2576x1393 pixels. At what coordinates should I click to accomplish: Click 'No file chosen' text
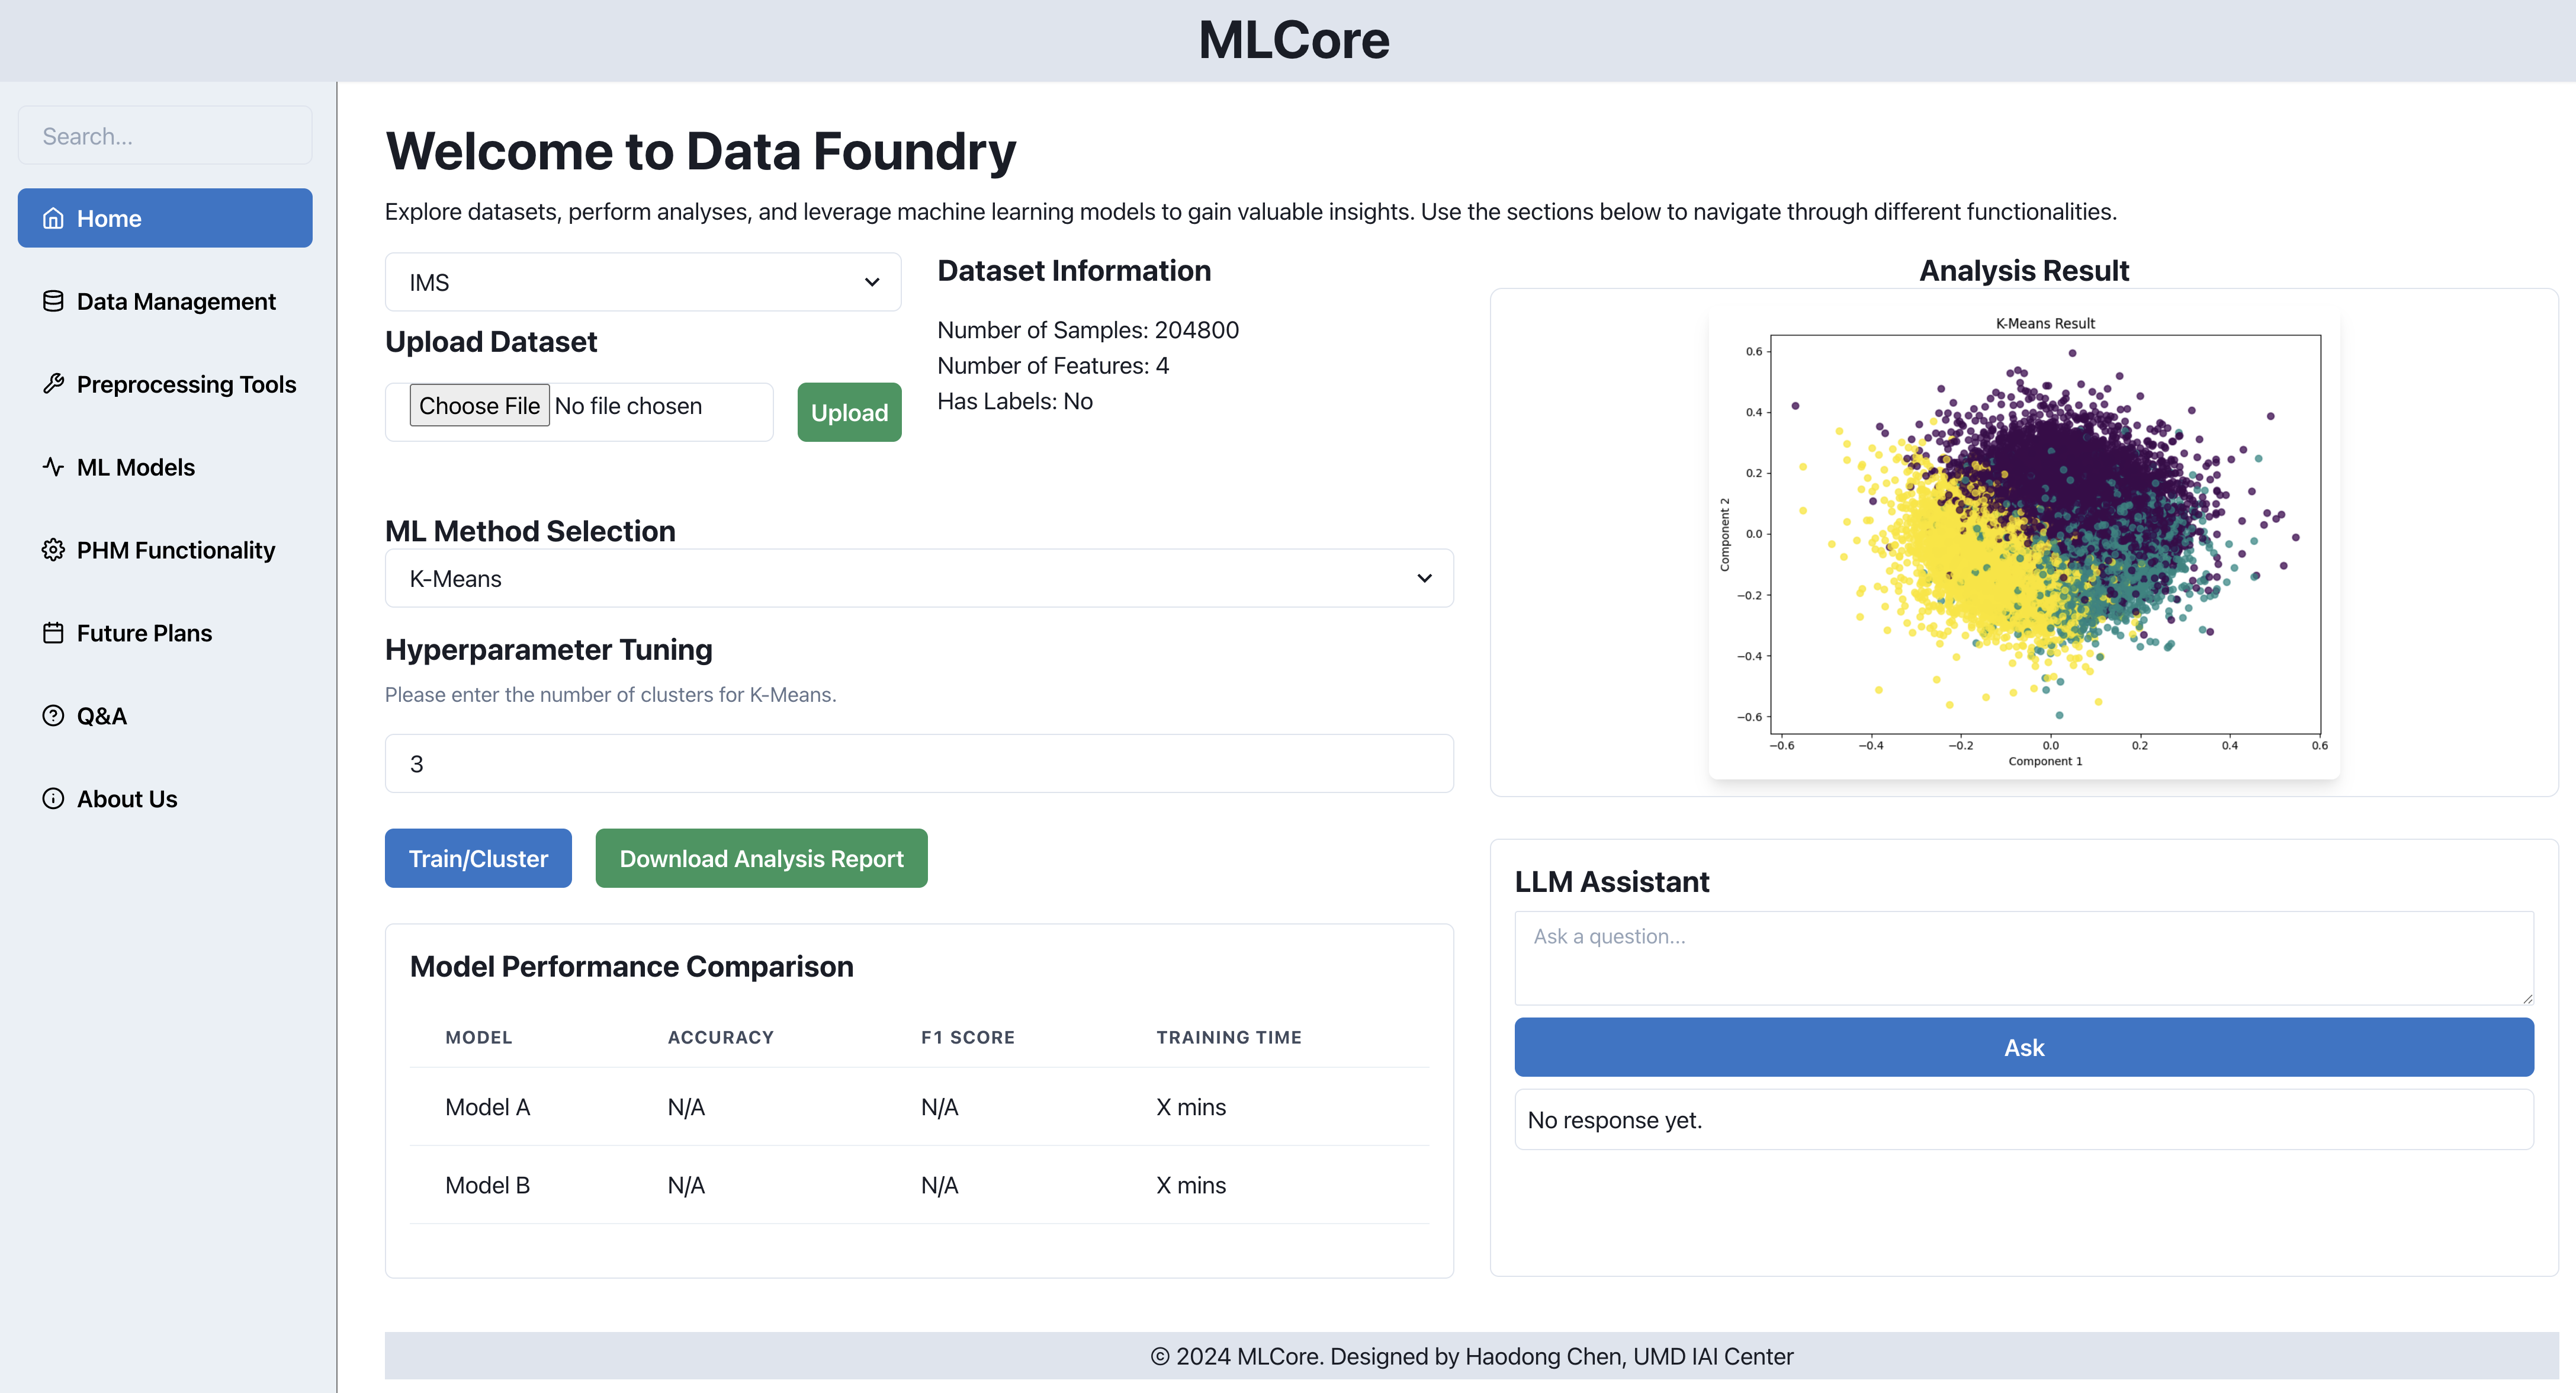pos(628,405)
